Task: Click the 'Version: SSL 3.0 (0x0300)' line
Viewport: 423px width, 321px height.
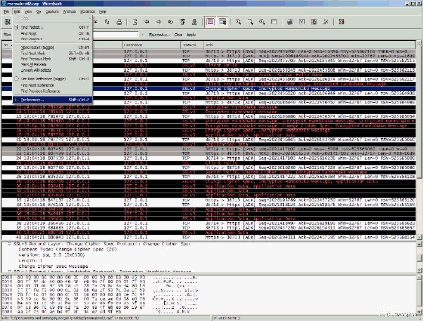Action: pos(52,255)
